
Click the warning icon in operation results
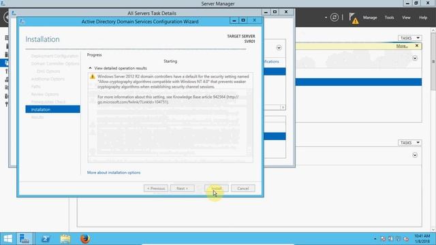[93, 76]
